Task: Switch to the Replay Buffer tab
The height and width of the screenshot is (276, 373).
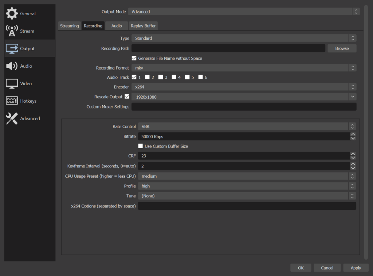Action: 143,25
